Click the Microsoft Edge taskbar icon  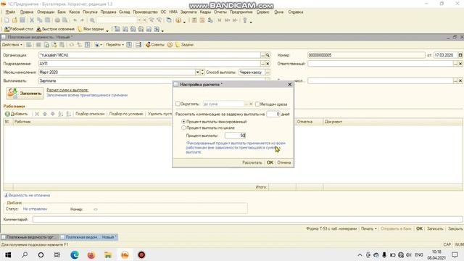coord(75,254)
